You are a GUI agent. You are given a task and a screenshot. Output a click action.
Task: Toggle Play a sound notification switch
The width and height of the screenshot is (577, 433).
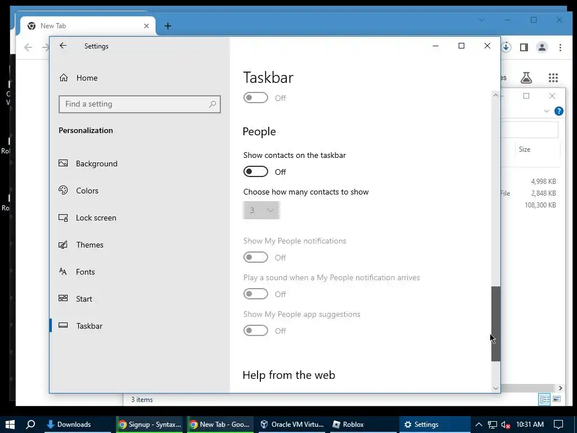[256, 294]
